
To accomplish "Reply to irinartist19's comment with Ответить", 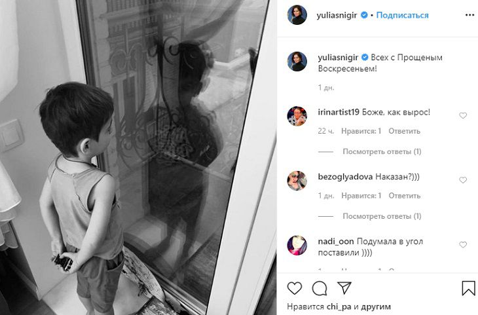I will (x=404, y=131).
